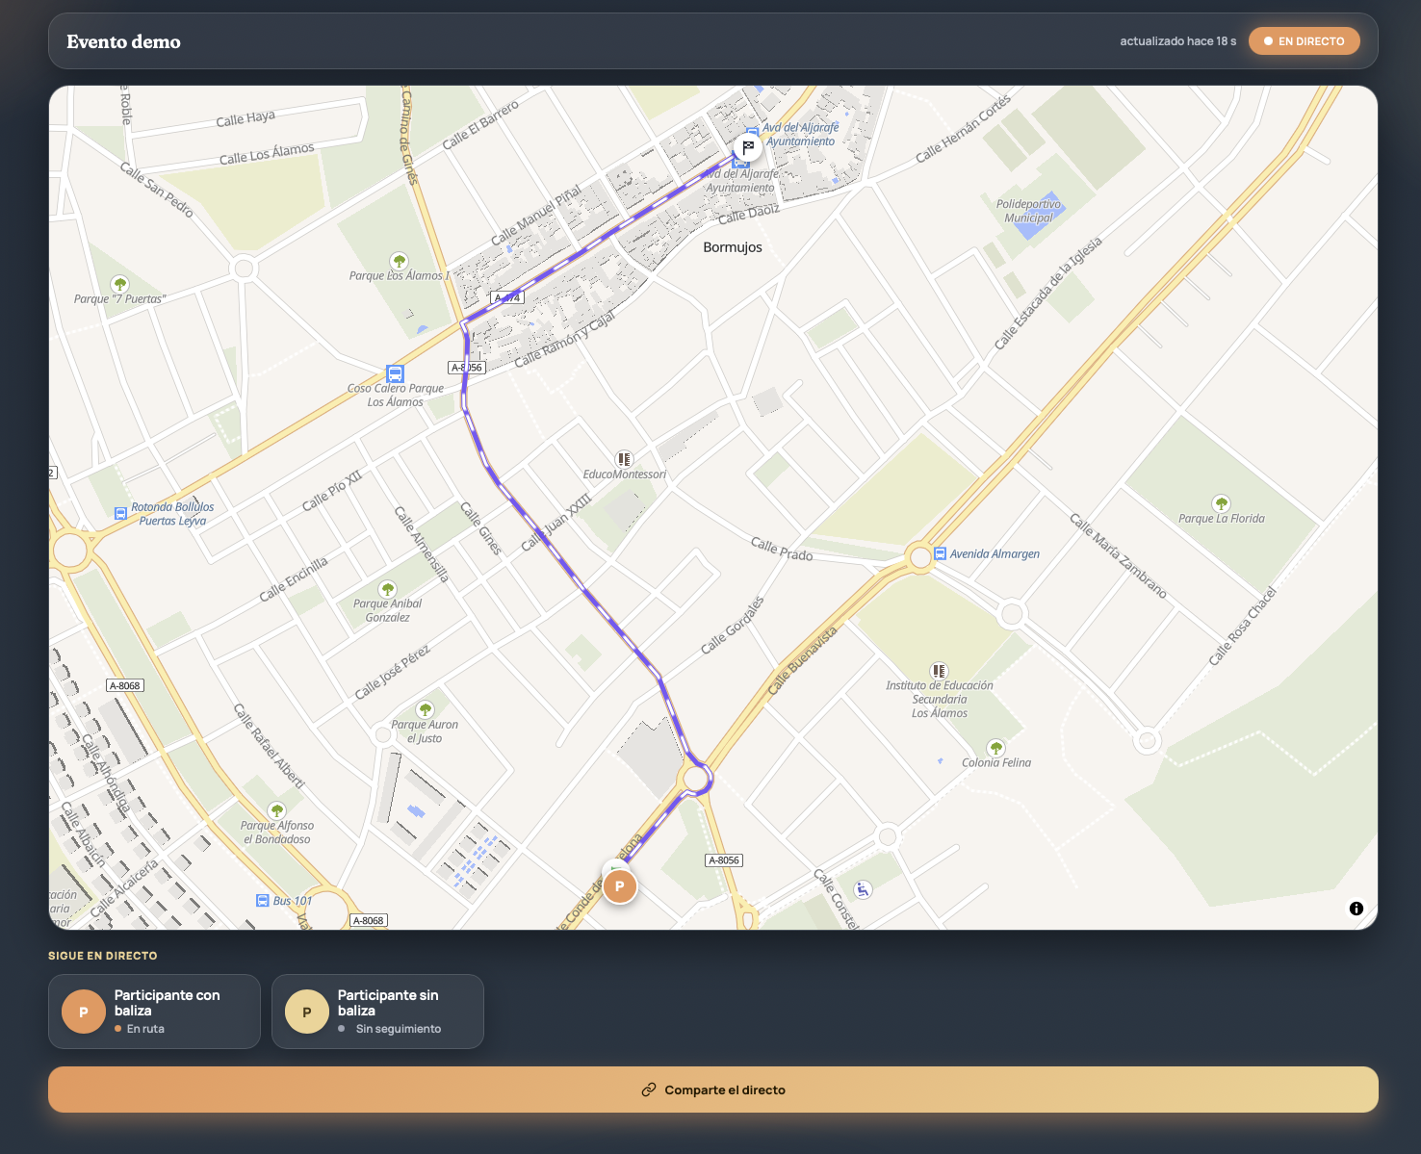1421x1154 pixels.
Task: Click the orange P participant marker on map
Action: [x=620, y=886]
